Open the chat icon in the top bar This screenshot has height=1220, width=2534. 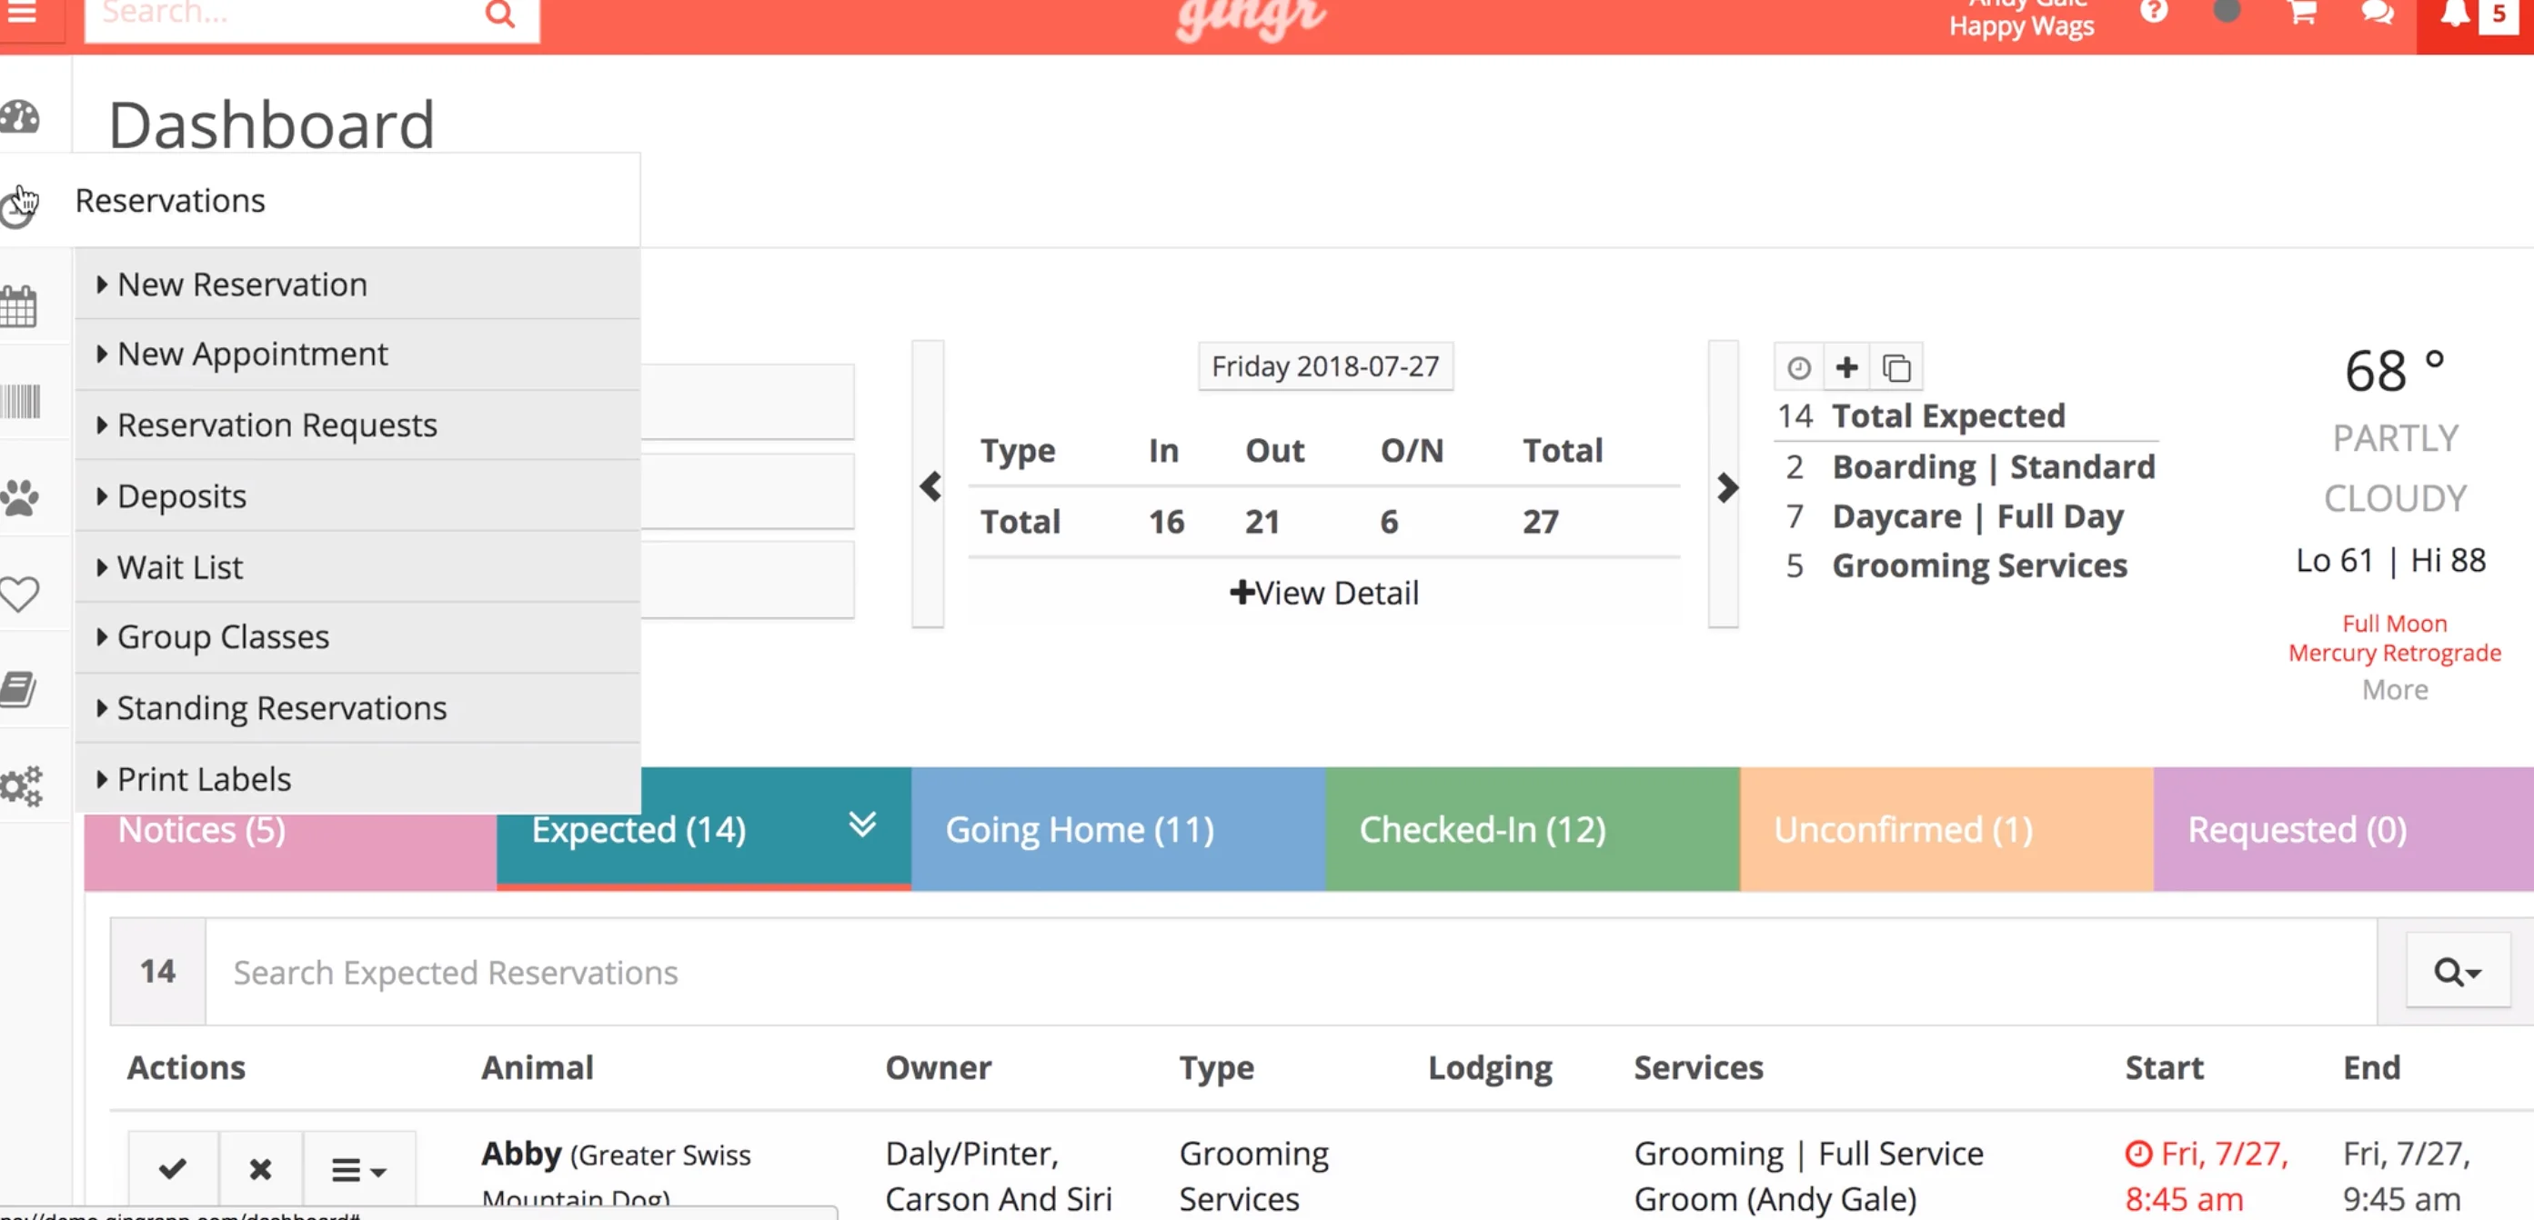click(x=2378, y=14)
